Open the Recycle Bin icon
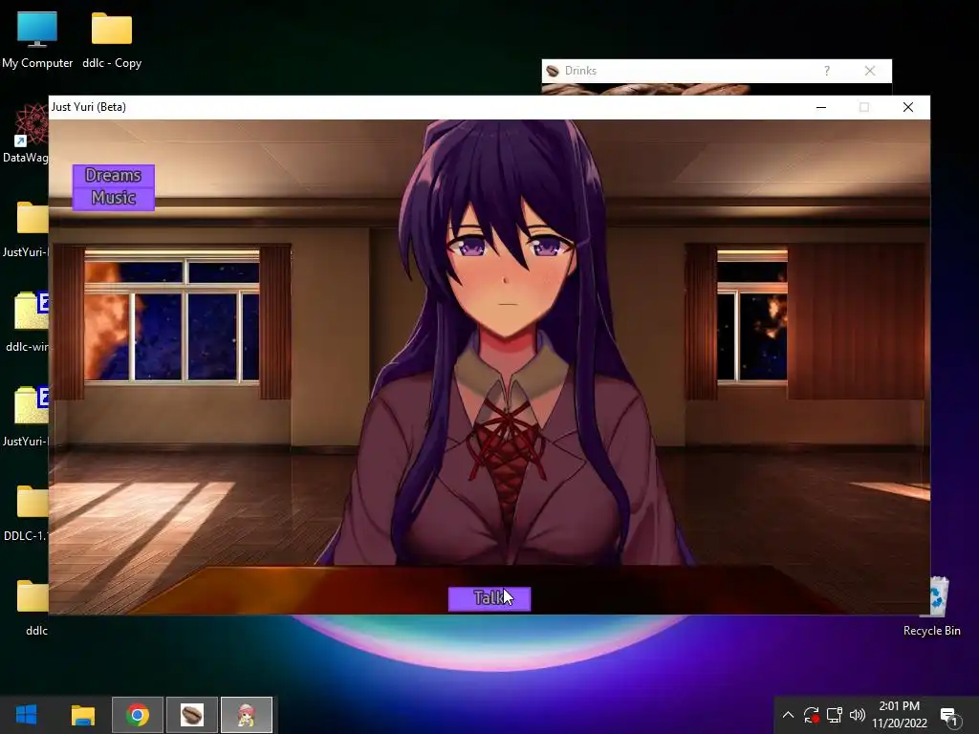 [931, 607]
